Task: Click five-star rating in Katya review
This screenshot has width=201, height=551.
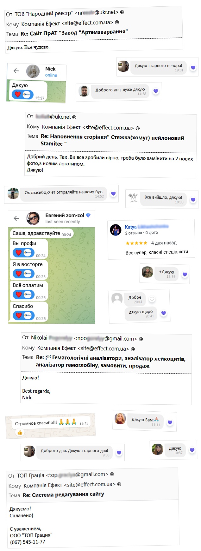Action: (x=136, y=243)
